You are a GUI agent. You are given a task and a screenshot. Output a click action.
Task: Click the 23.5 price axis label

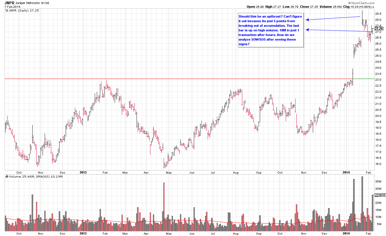pos(379,74)
